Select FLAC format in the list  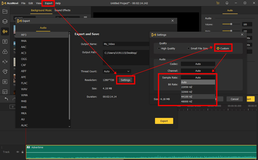pyautogui.click(x=42, y=83)
